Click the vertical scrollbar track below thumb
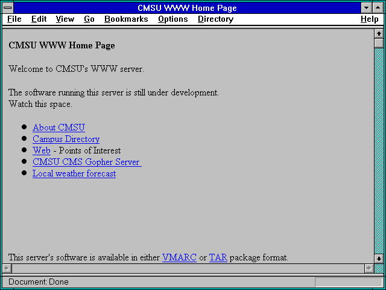Screen dimensions: 386x290 [x=379, y=151]
